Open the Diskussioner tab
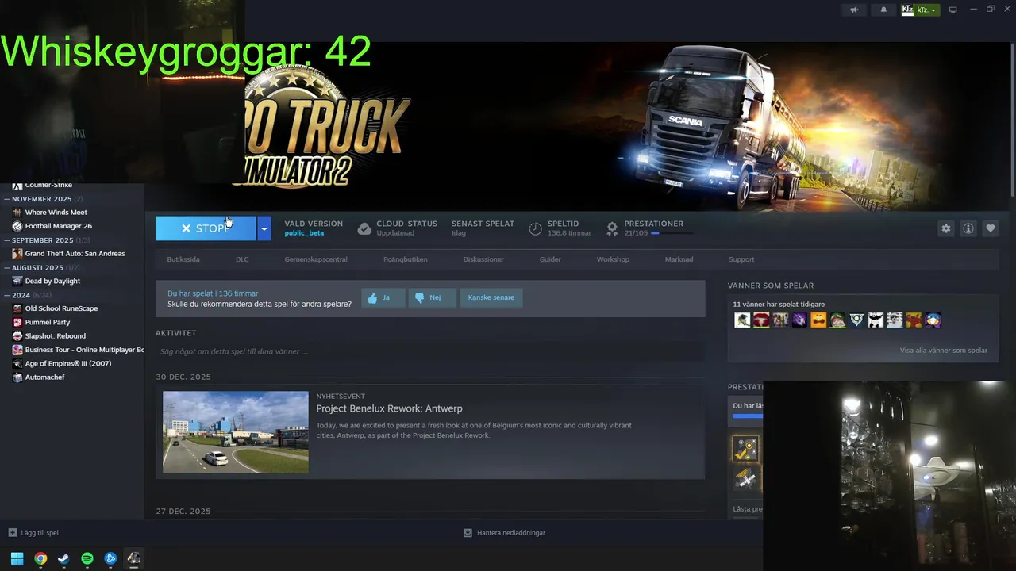Viewport: 1016px width, 571px height. point(483,259)
